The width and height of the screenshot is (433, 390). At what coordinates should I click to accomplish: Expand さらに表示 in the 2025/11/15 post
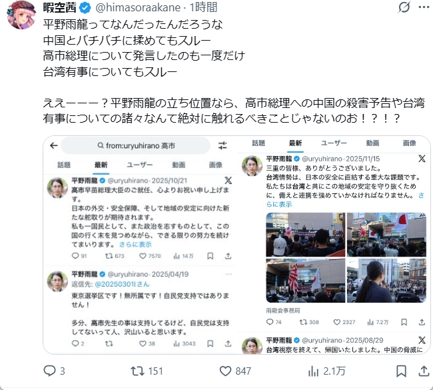coord(345,199)
